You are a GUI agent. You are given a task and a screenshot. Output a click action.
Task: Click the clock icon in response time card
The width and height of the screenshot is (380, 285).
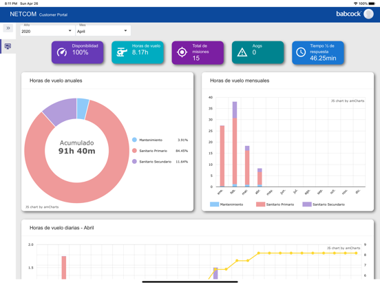[301, 52]
